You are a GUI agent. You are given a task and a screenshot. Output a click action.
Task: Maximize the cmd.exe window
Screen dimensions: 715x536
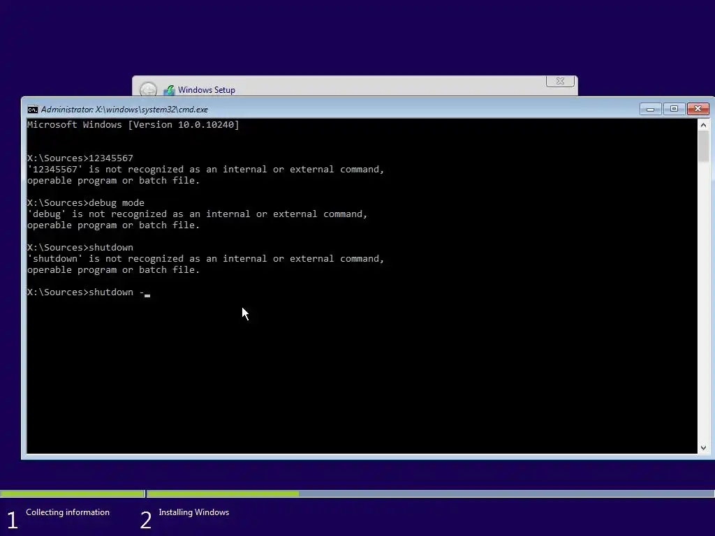coord(674,109)
